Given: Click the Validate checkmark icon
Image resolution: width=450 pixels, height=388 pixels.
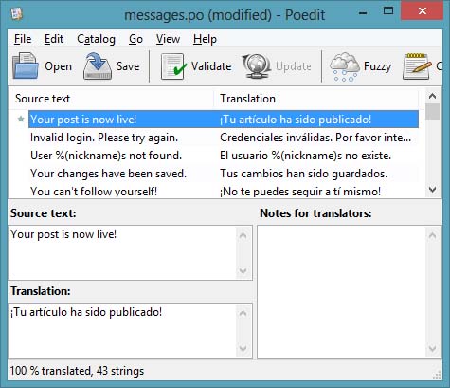Looking at the screenshot, I should point(172,66).
